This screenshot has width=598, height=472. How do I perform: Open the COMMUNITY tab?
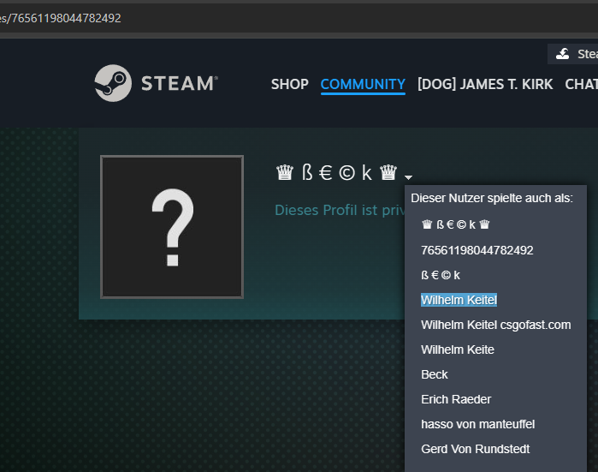coord(363,84)
